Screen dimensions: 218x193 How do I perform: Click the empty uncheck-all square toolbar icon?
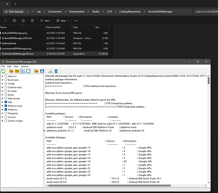click(28, 71)
